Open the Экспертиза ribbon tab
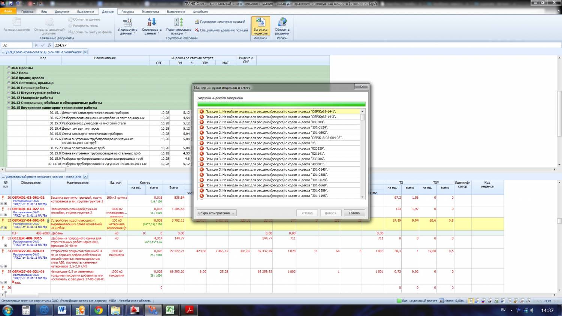 pyautogui.click(x=150, y=12)
